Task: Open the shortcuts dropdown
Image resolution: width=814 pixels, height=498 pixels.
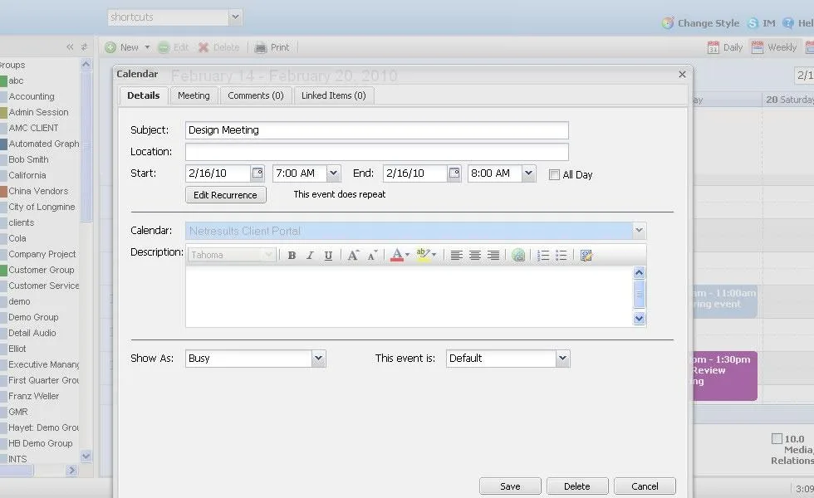Action: coord(235,17)
